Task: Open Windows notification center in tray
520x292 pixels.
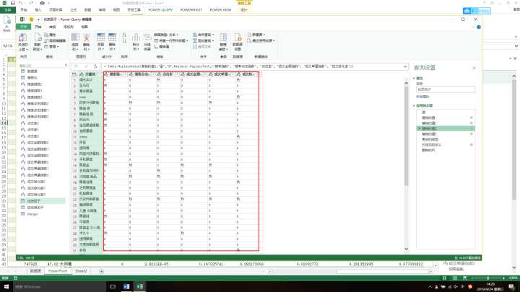Action: pos(511,287)
